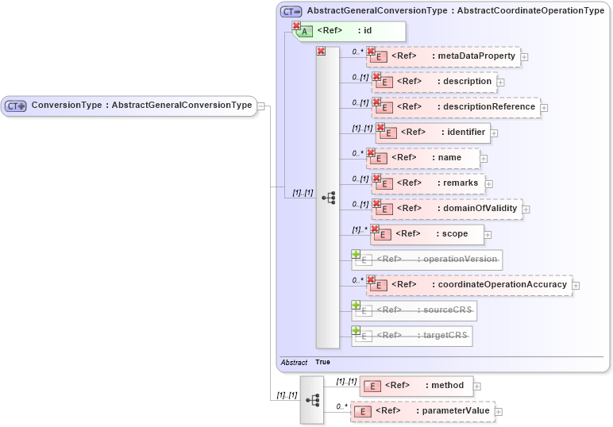Select the ': method' label
This screenshot has height=427, width=613.
[445, 385]
